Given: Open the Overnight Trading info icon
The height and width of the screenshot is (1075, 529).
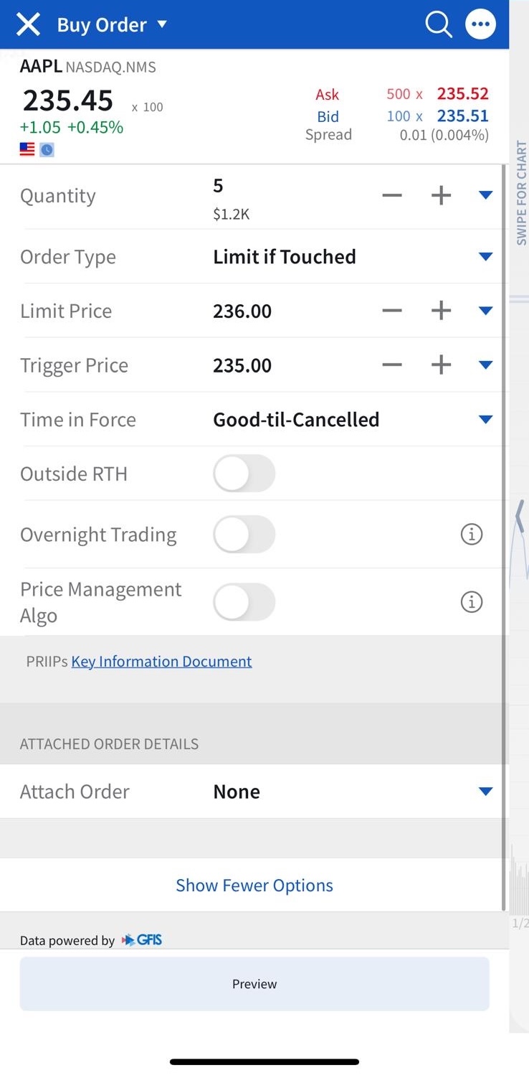Looking at the screenshot, I should click(x=471, y=535).
